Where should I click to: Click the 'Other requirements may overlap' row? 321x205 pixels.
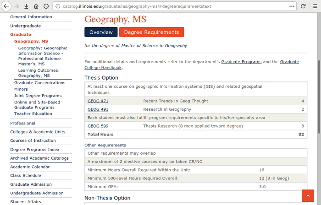click(196, 153)
